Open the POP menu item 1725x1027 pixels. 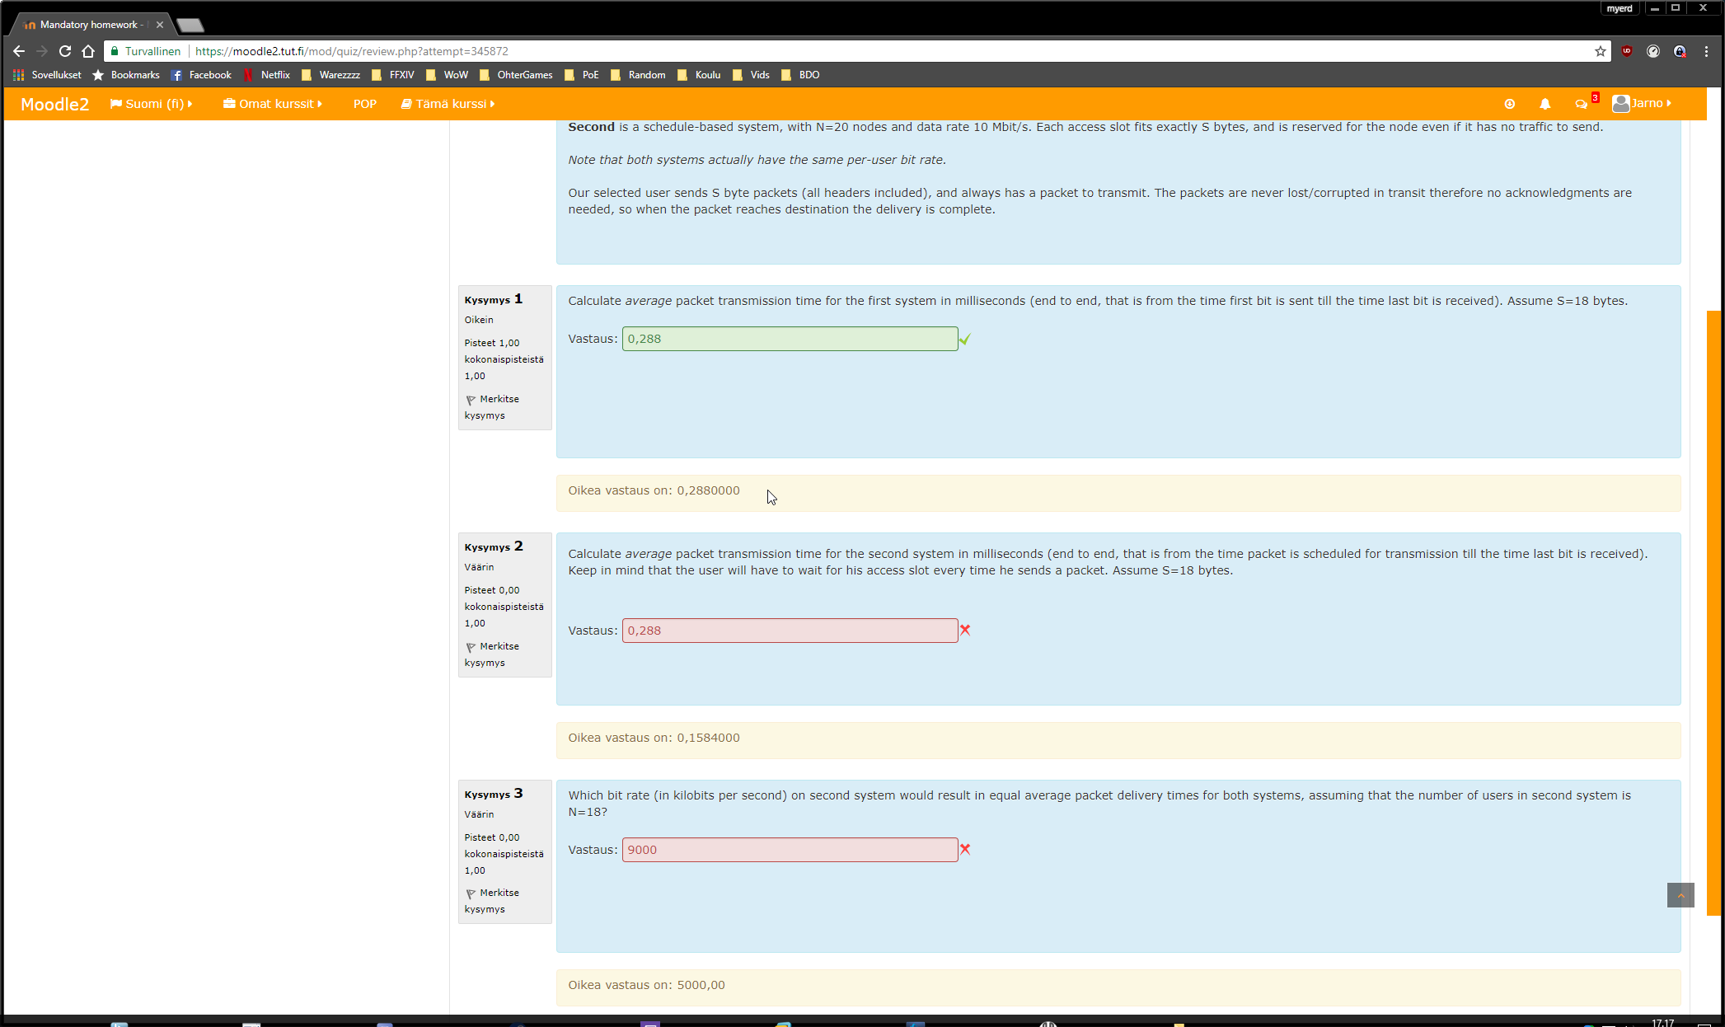pos(364,104)
